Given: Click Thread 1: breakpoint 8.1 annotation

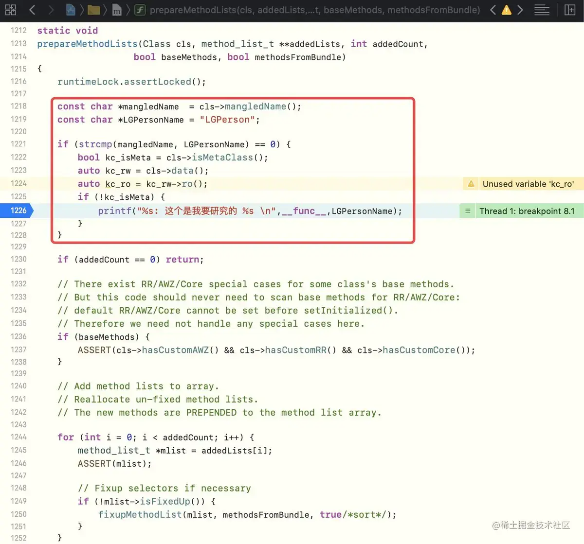Looking at the screenshot, I should click(527, 211).
